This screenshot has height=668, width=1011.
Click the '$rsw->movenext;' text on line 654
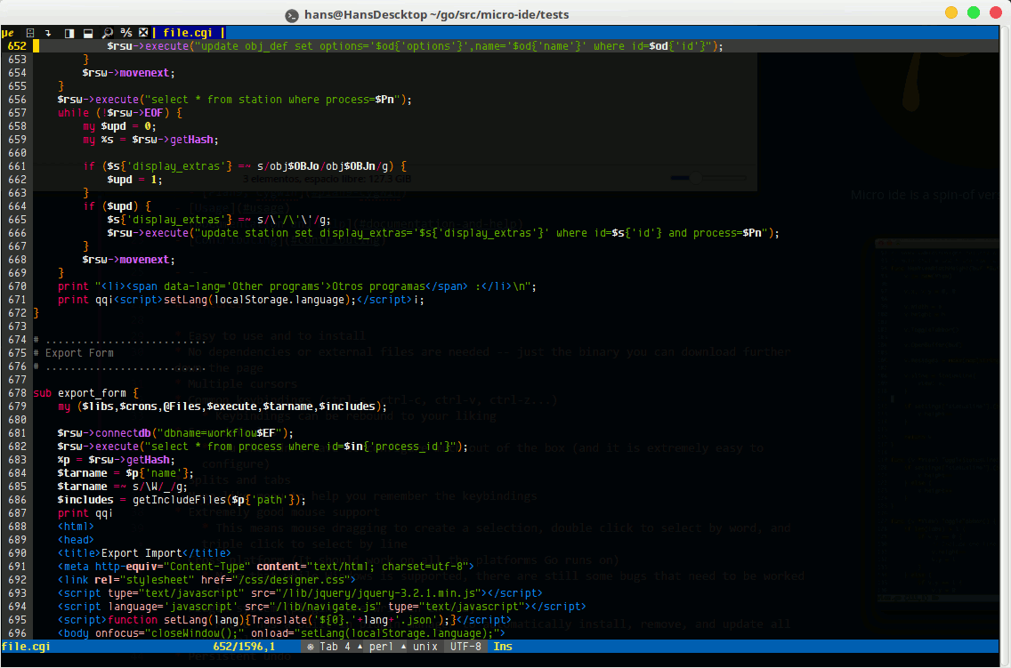point(128,73)
